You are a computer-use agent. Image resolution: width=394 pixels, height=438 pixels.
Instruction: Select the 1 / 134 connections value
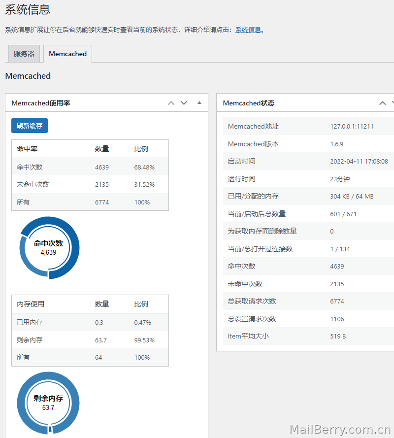(x=340, y=249)
